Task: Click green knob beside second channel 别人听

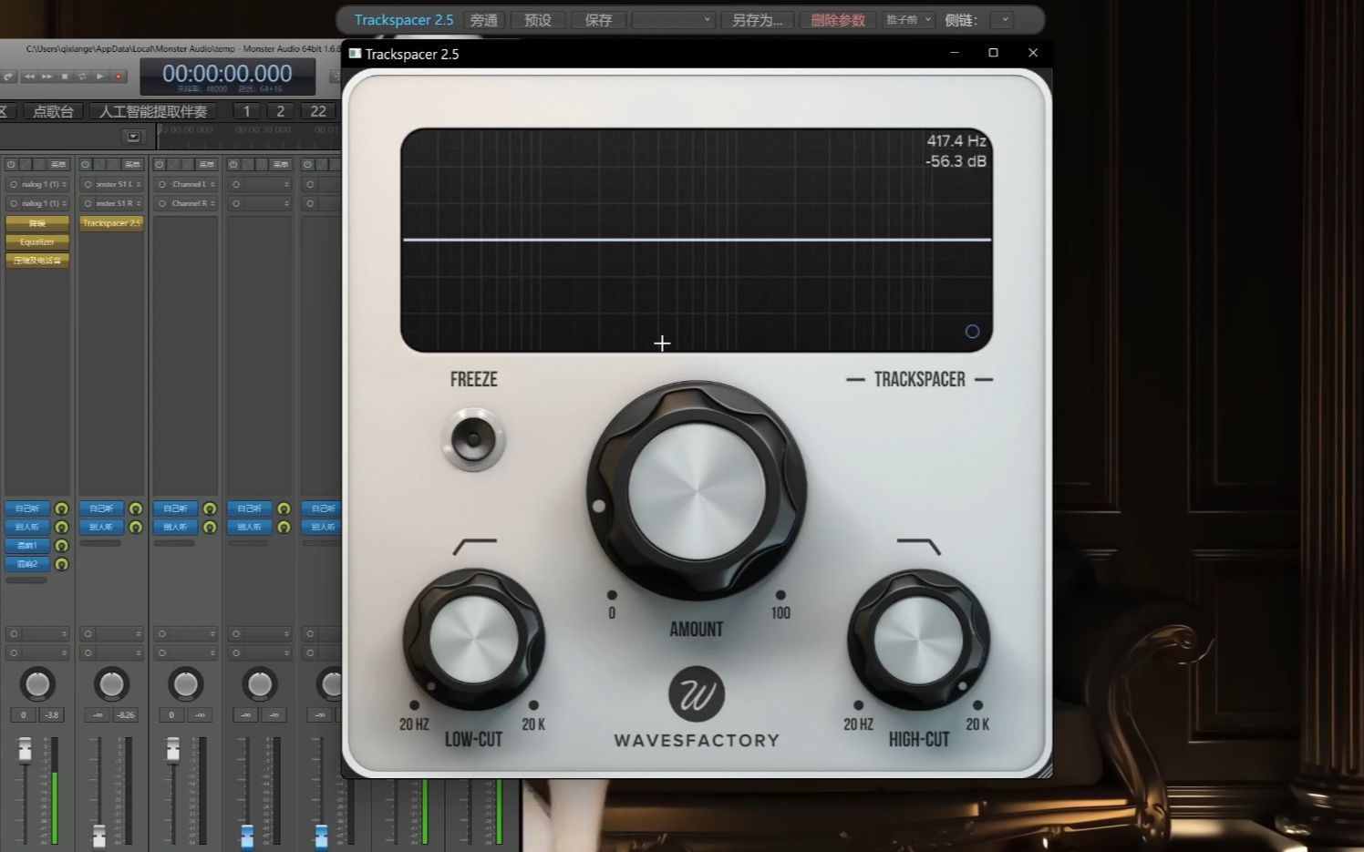Action: tap(135, 527)
